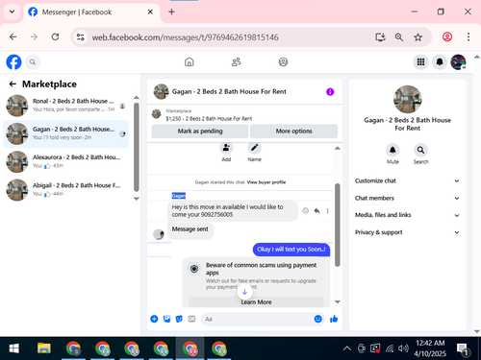This screenshot has height=360, width=481.
Task: Send a thumbs-up like
Action: [334, 319]
